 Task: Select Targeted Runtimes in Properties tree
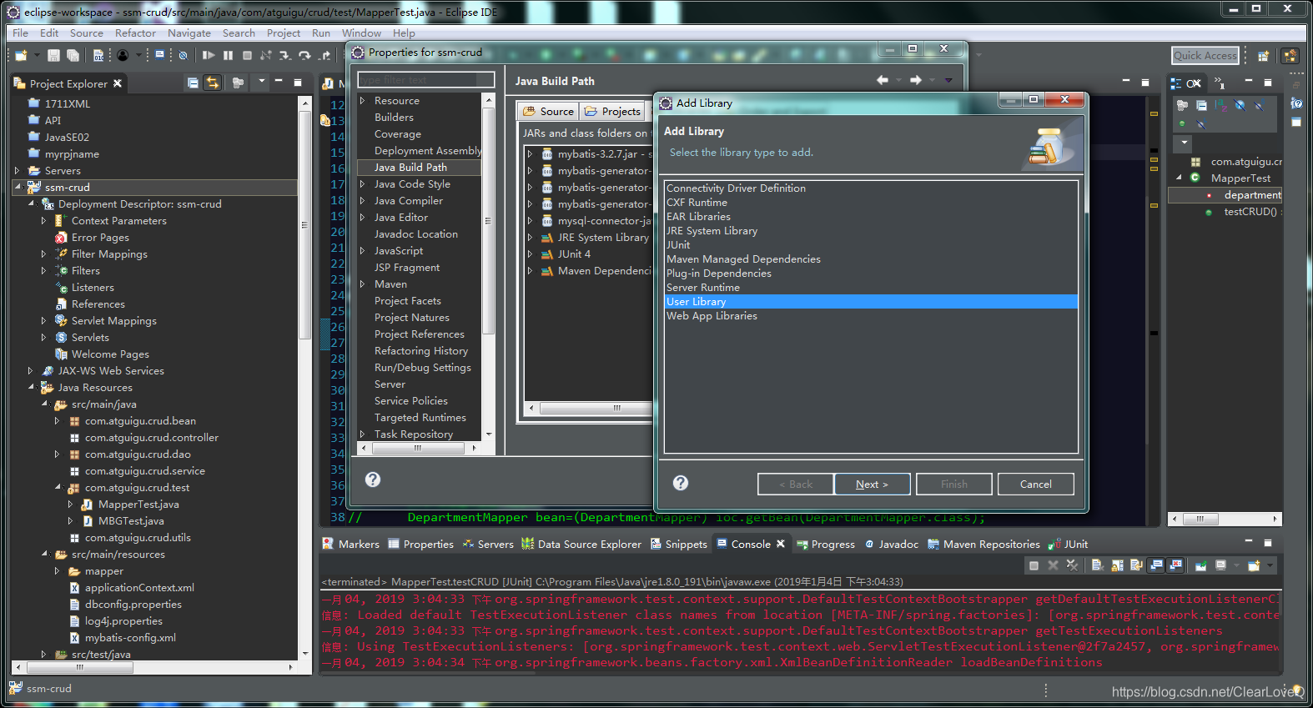tap(419, 417)
